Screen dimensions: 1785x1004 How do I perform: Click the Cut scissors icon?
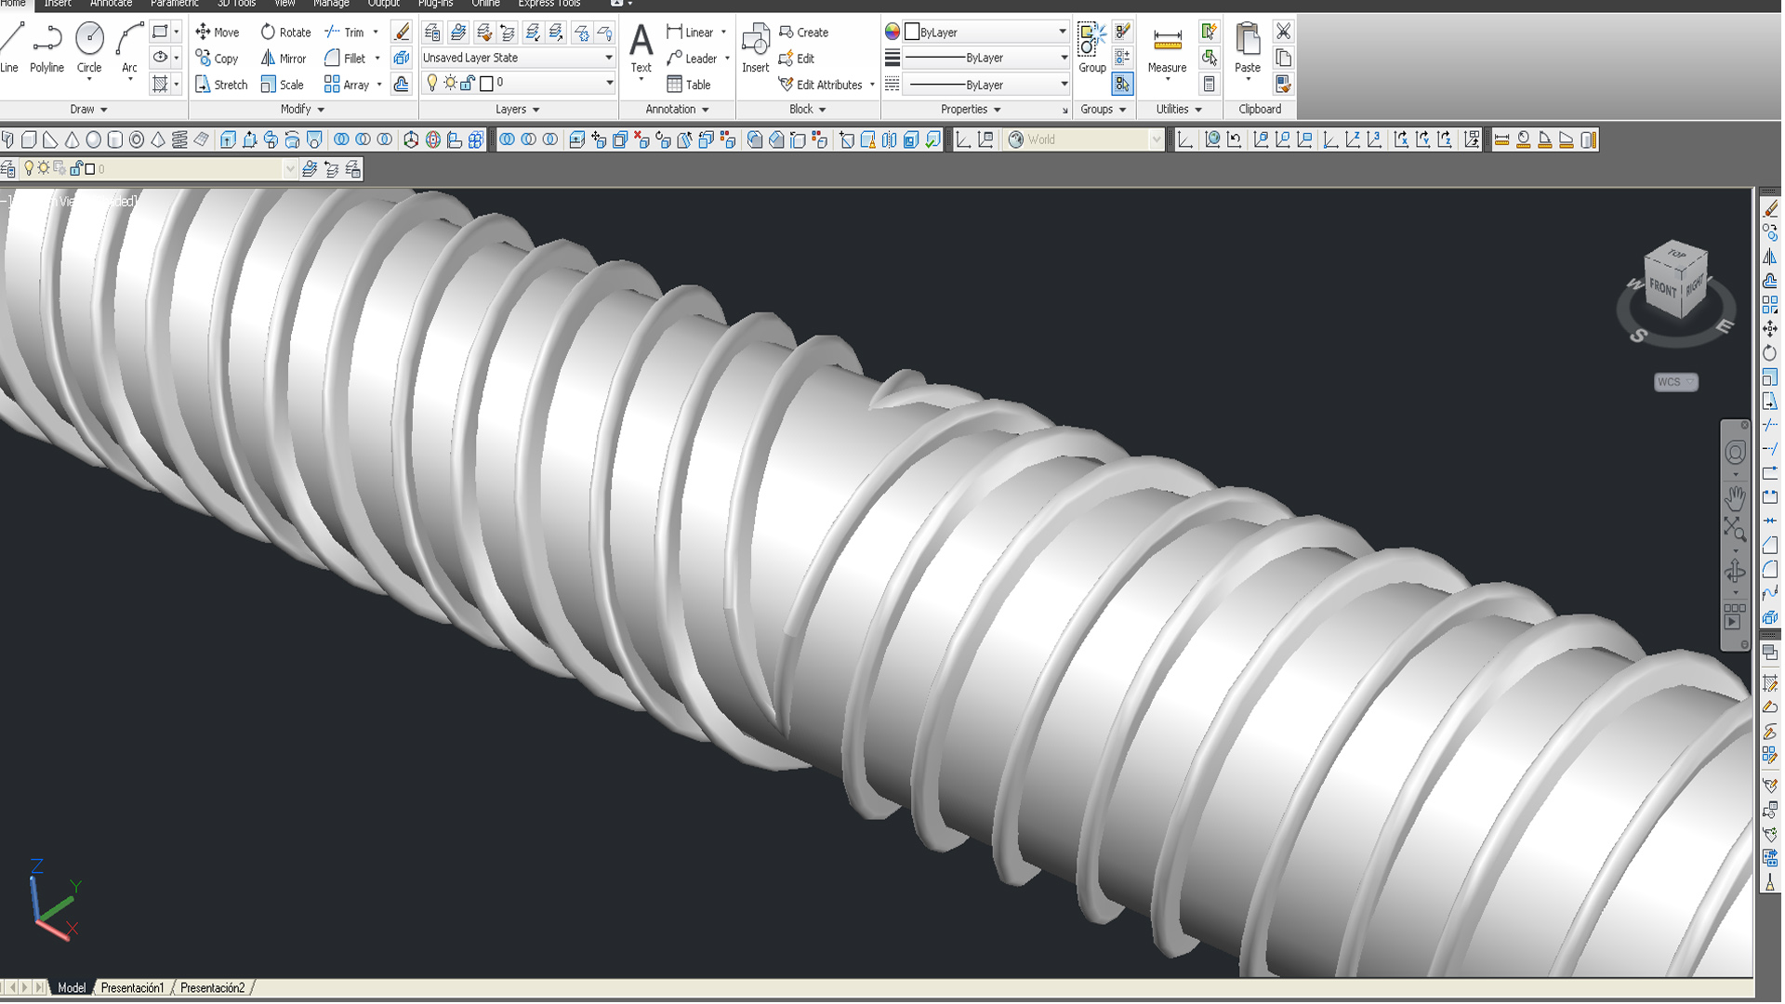coord(1283,32)
